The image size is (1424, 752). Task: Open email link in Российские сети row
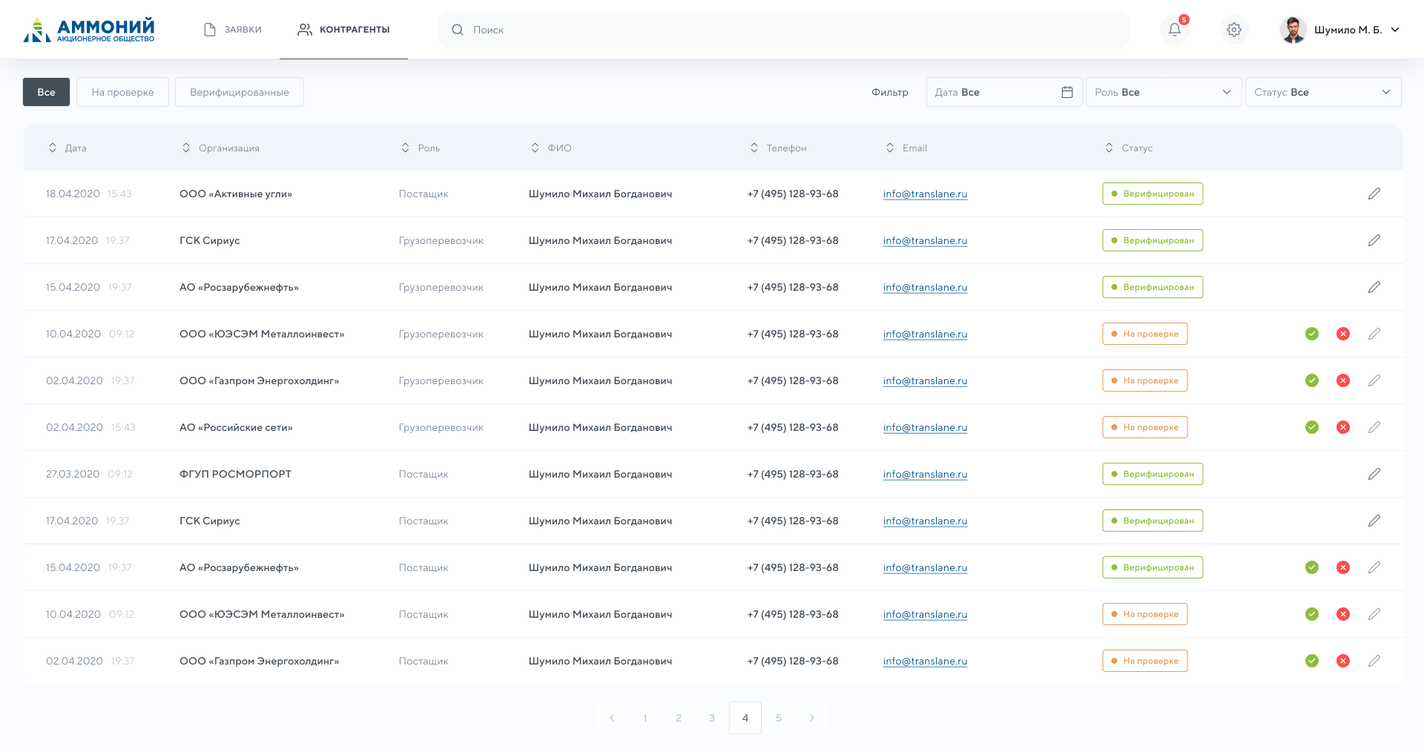[925, 428]
